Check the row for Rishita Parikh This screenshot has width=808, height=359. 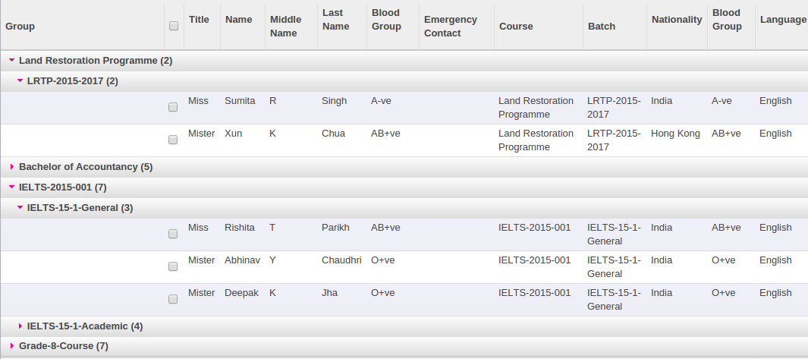point(173,235)
